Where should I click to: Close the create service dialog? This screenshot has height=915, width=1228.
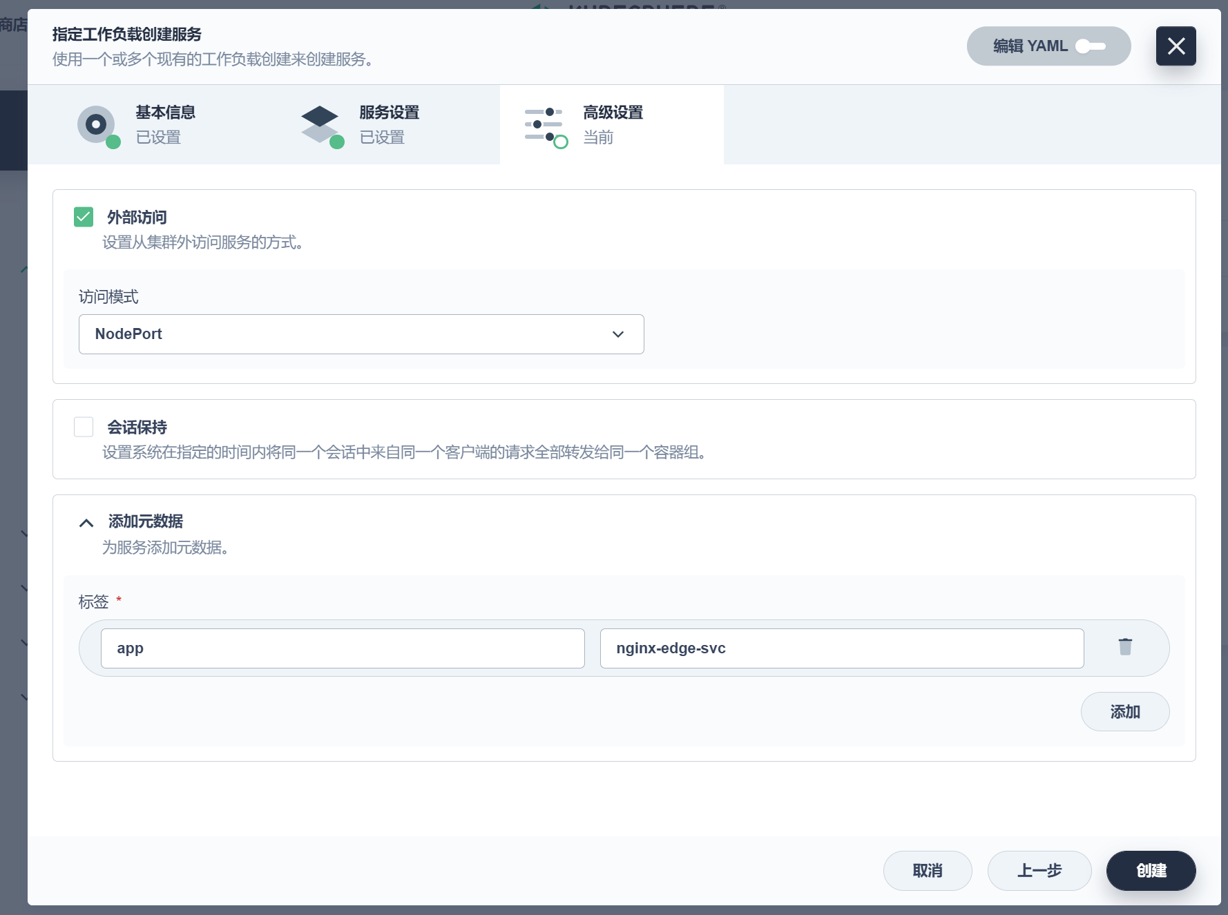[x=1176, y=46]
